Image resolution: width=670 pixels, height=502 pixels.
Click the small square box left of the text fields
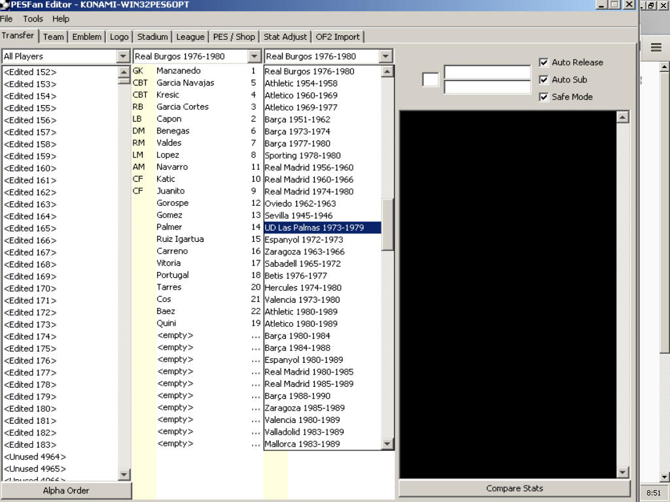pyautogui.click(x=431, y=79)
